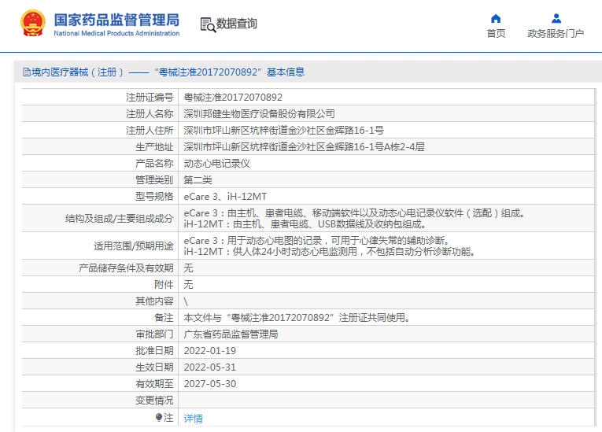Select 广东省药品监督管理局 value
The image size is (602, 432).
coord(231,334)
